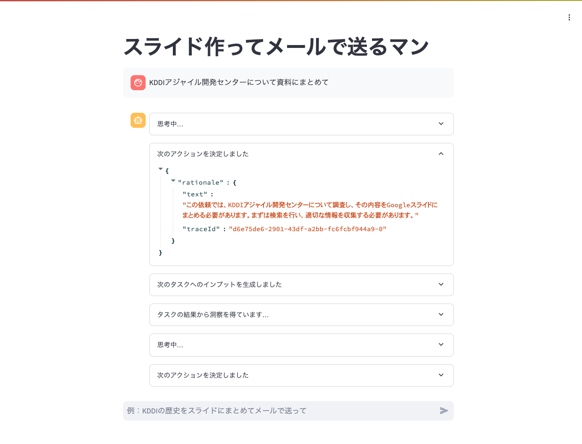Click the up chevron on the expanded アクション panel
This screenshot has height=444, width=582.
tap(441, 153)
